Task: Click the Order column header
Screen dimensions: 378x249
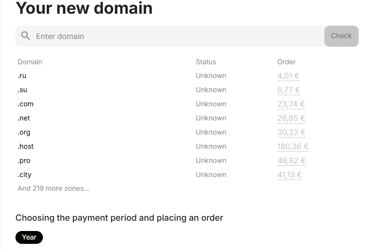Action: click(286, 62)
